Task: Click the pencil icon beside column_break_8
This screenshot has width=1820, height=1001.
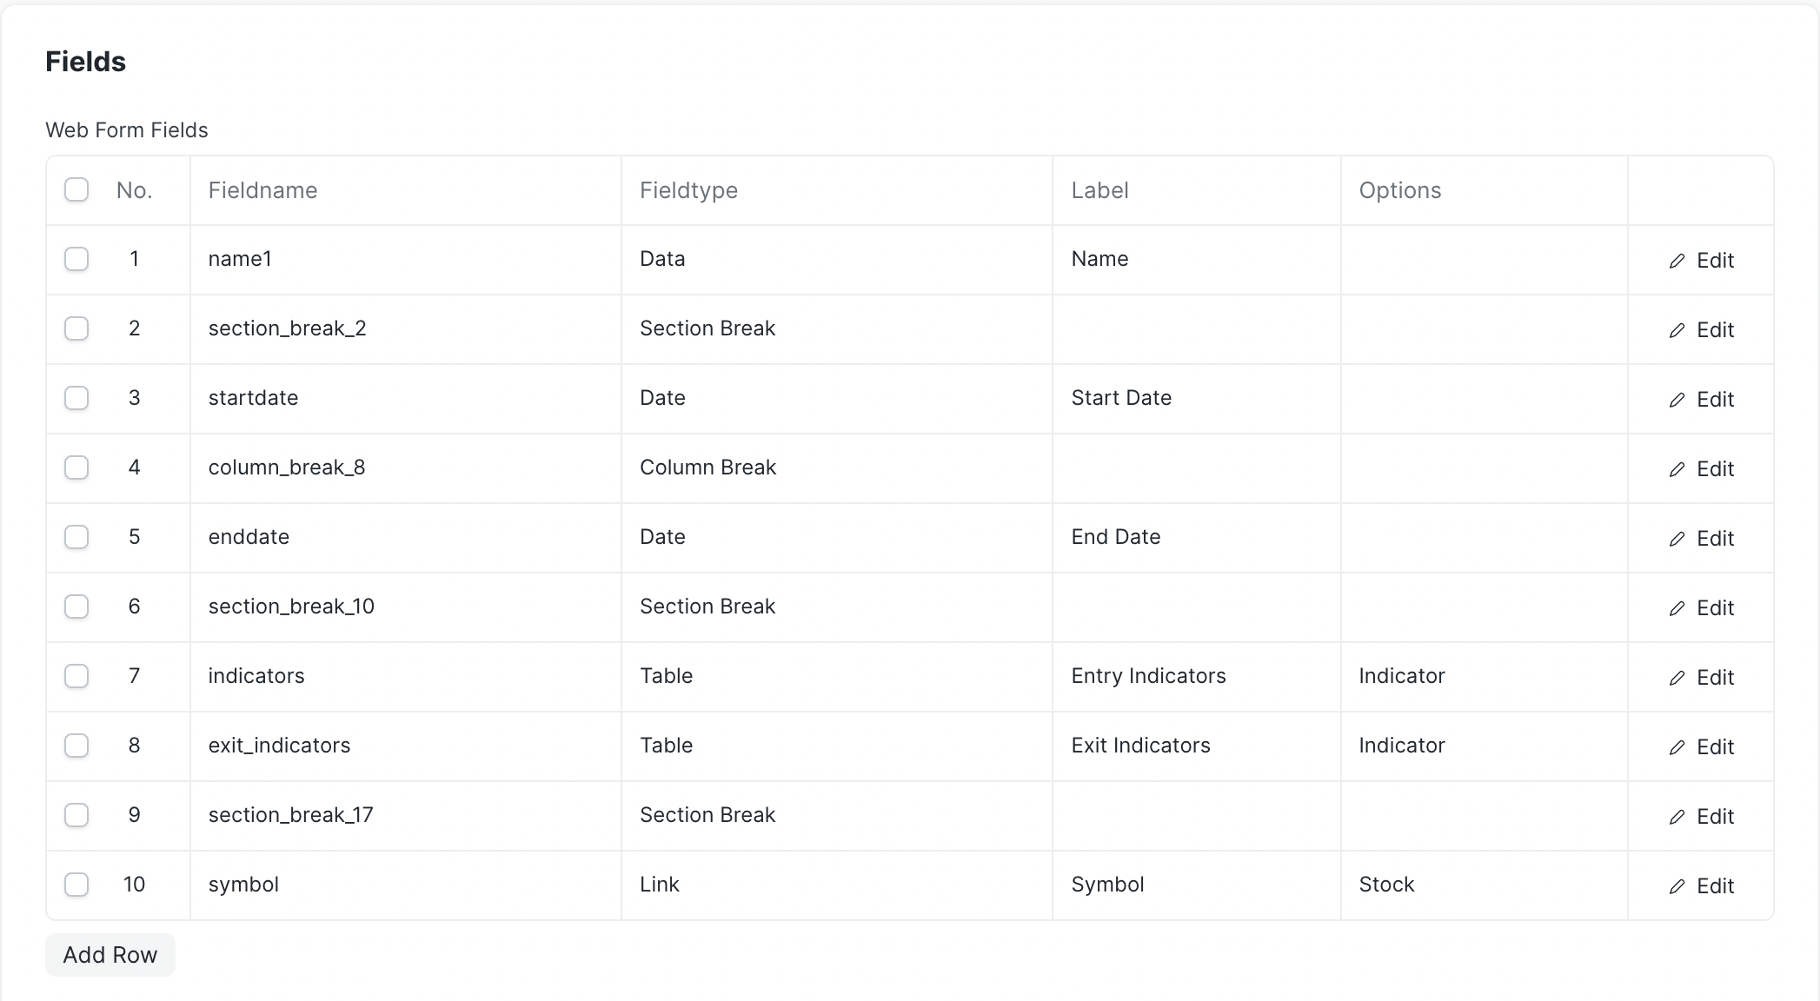Action: pos(1678,468)
